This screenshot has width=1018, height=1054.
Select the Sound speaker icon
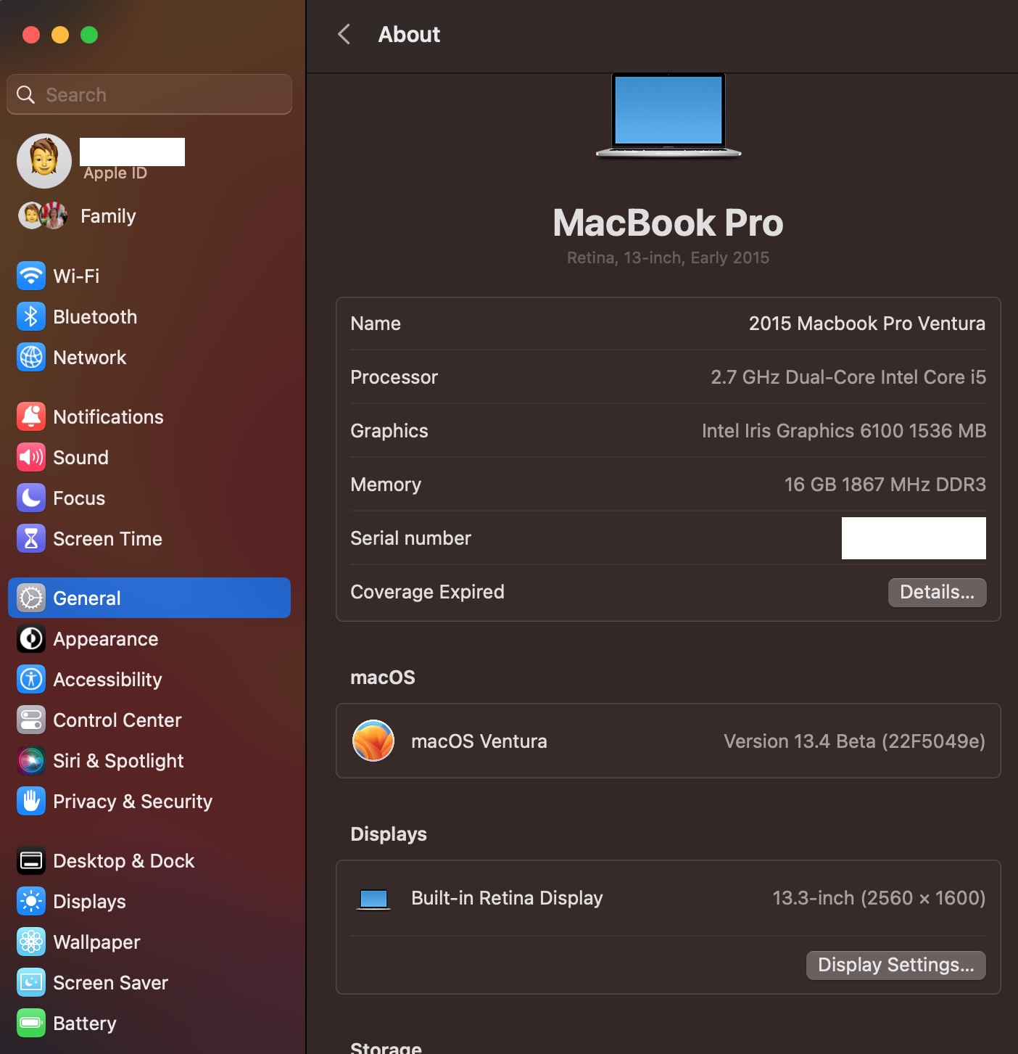(x=31, y=458)
